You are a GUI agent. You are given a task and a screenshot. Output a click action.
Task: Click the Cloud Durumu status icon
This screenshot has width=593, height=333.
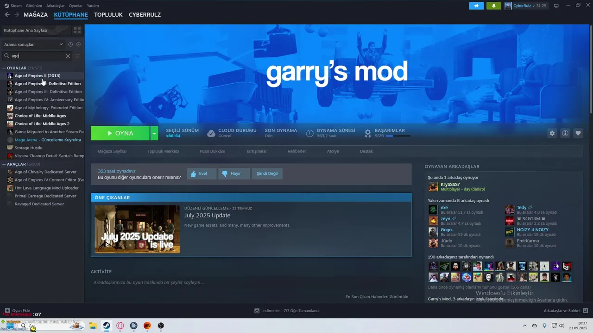[x=211, y=133]
